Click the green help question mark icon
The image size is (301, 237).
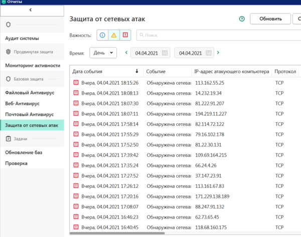point(242,19)
